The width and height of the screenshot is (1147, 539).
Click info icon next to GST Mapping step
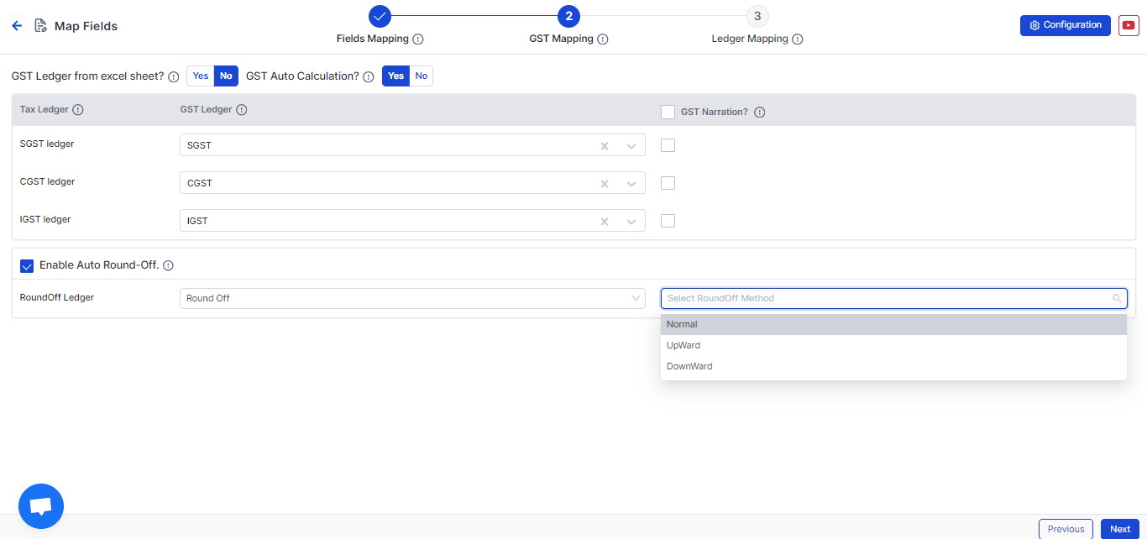point(603,39)
